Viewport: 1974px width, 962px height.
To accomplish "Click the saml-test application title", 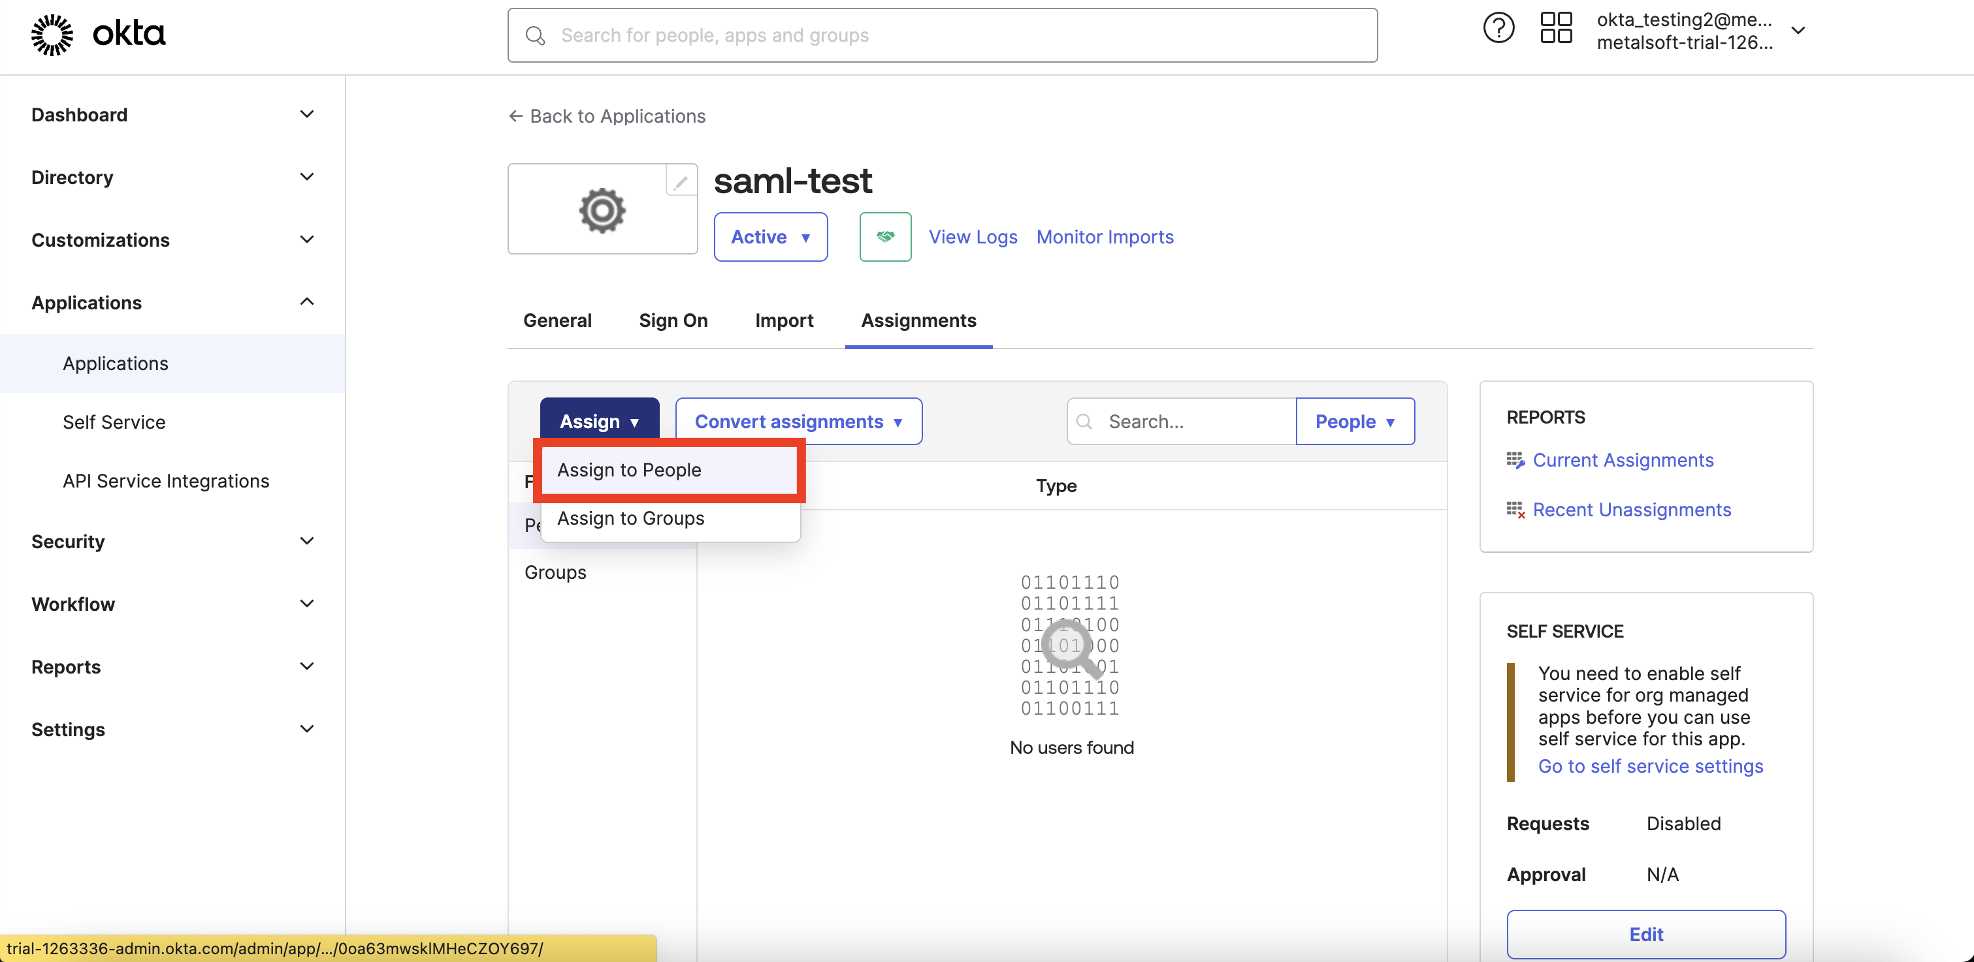I will point(792,181).
